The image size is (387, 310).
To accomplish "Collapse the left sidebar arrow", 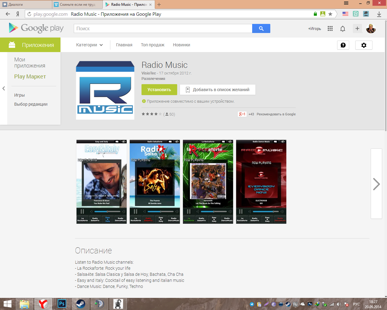I will pos(4,88).
